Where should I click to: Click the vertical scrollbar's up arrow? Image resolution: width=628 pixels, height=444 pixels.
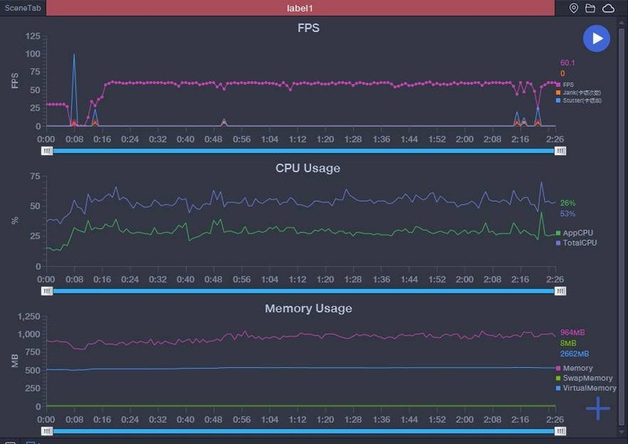pos(623,22)
